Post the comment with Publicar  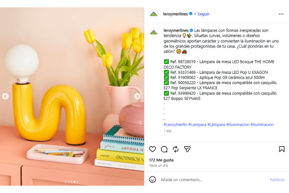tap(277, 180)
